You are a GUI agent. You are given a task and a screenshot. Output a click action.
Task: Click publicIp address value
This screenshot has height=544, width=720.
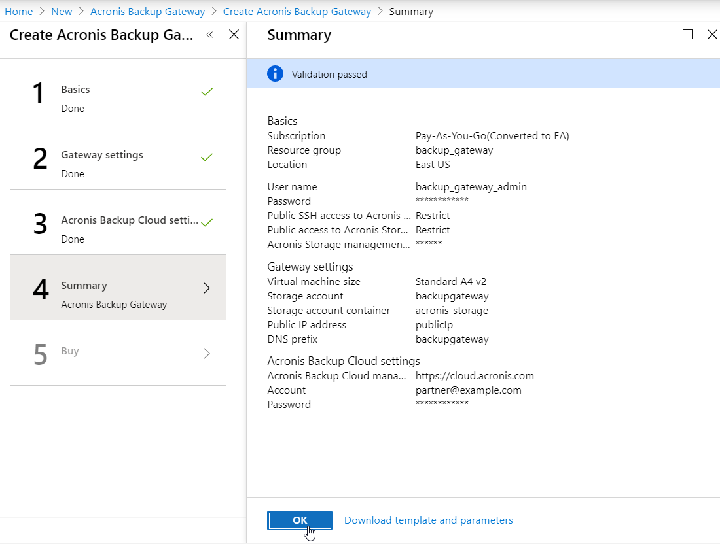click(434, 325)
